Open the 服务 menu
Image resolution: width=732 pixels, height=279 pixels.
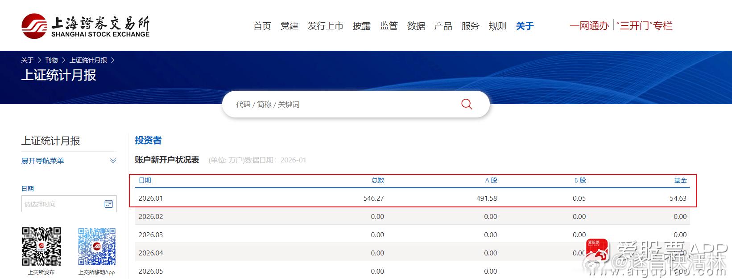click(471, 26)
